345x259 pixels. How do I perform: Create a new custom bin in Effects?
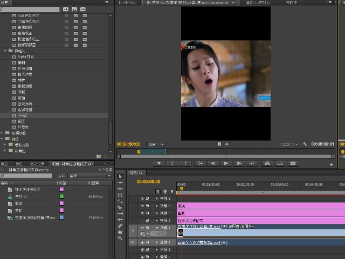tap(99, 156)
